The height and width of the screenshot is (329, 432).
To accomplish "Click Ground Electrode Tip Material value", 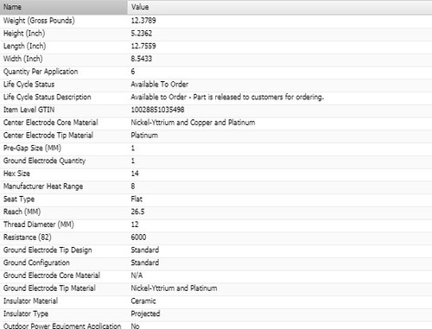I will pos(174,288).
